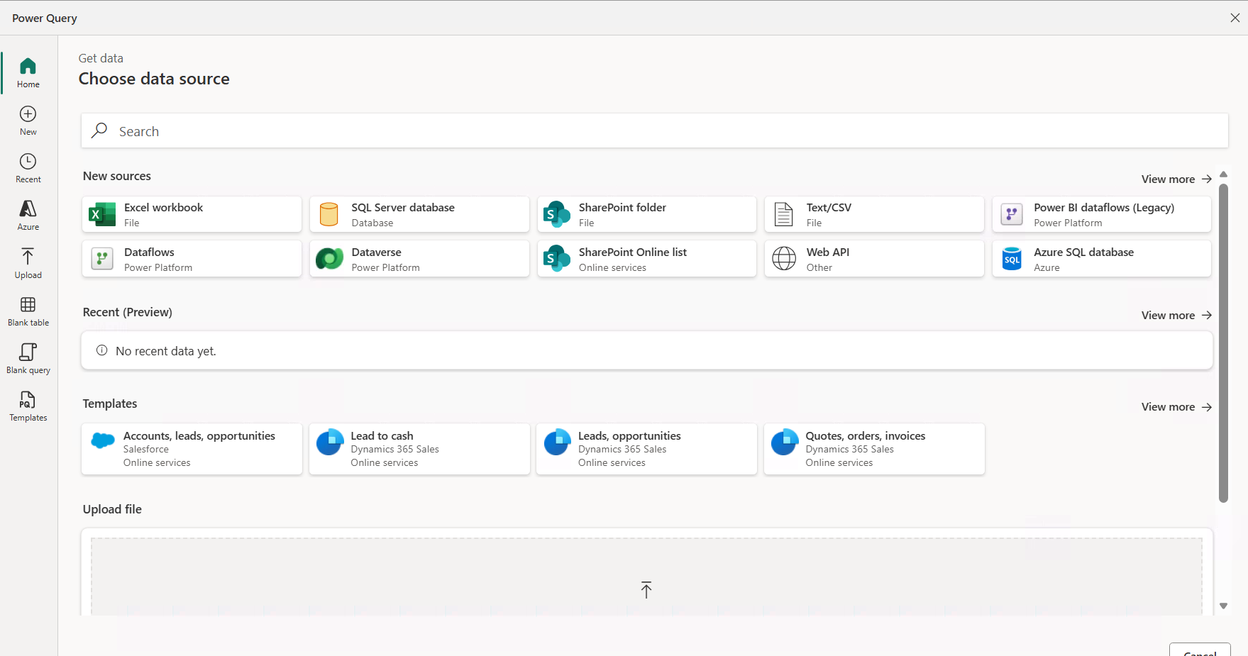
Task: Click the 'No recent data yet.' message
Action: pos(166,351)
